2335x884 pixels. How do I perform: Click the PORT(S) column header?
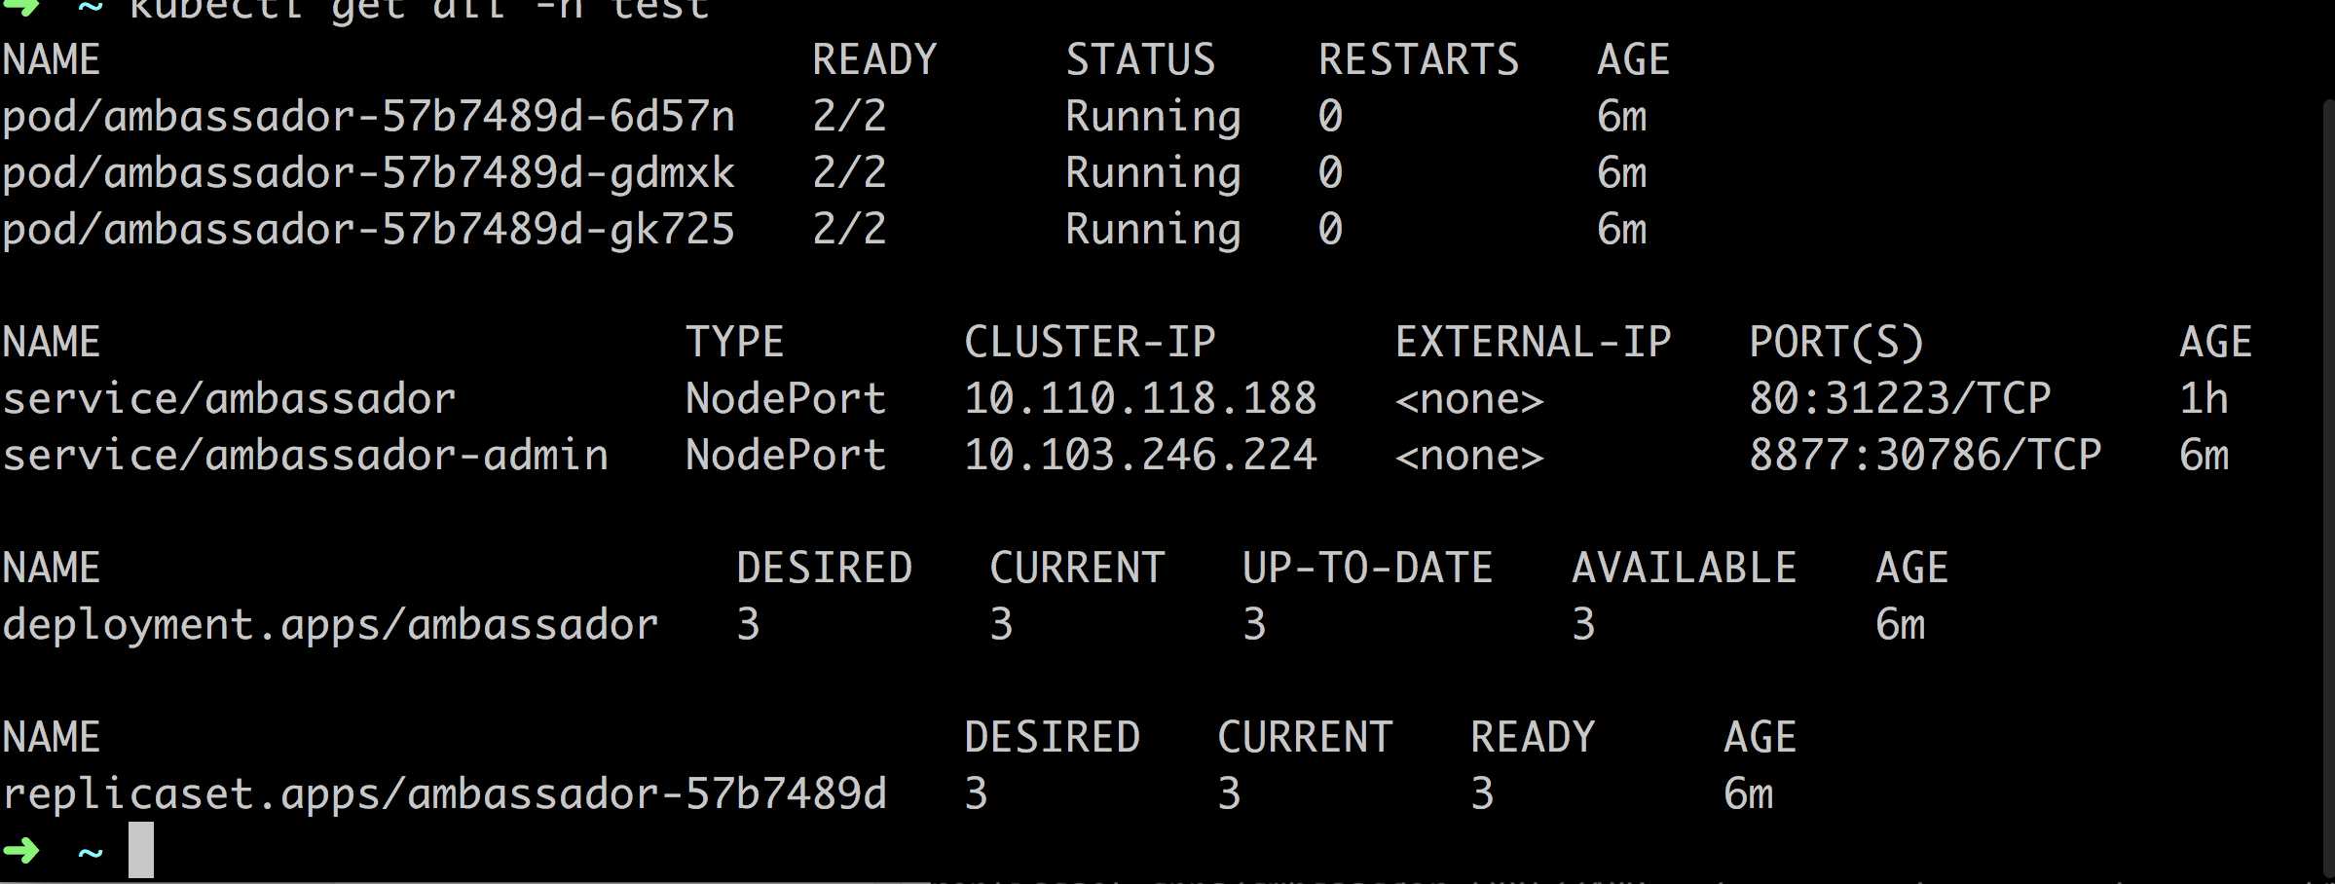pyautogui.click(x=1836, y=343)
